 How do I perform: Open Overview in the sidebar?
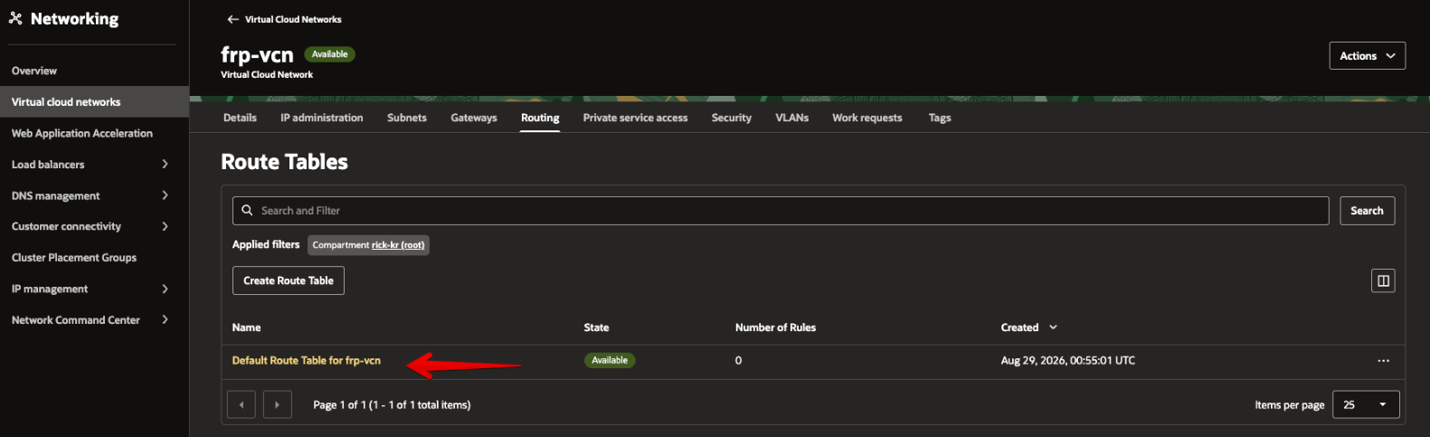[34, 71]
